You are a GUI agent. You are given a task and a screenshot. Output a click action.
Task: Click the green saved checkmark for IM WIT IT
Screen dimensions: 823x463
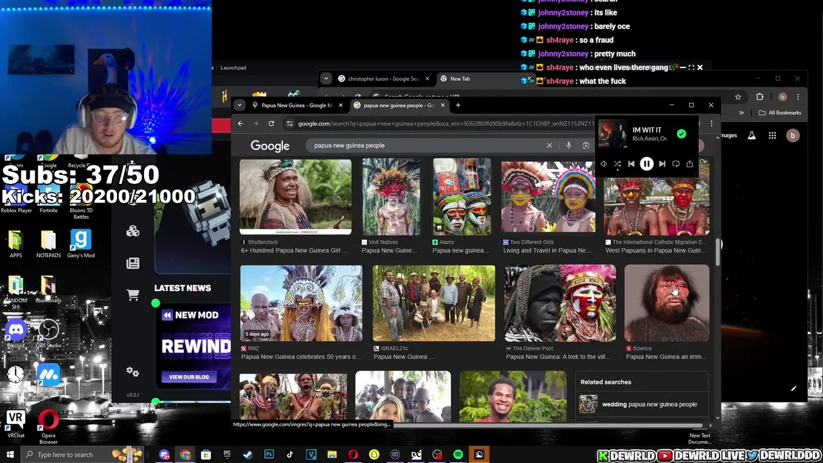[681, 134]
